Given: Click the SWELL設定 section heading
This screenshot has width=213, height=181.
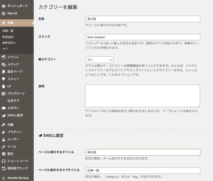Looking at the screenshot, I should [x=51, y=135].
